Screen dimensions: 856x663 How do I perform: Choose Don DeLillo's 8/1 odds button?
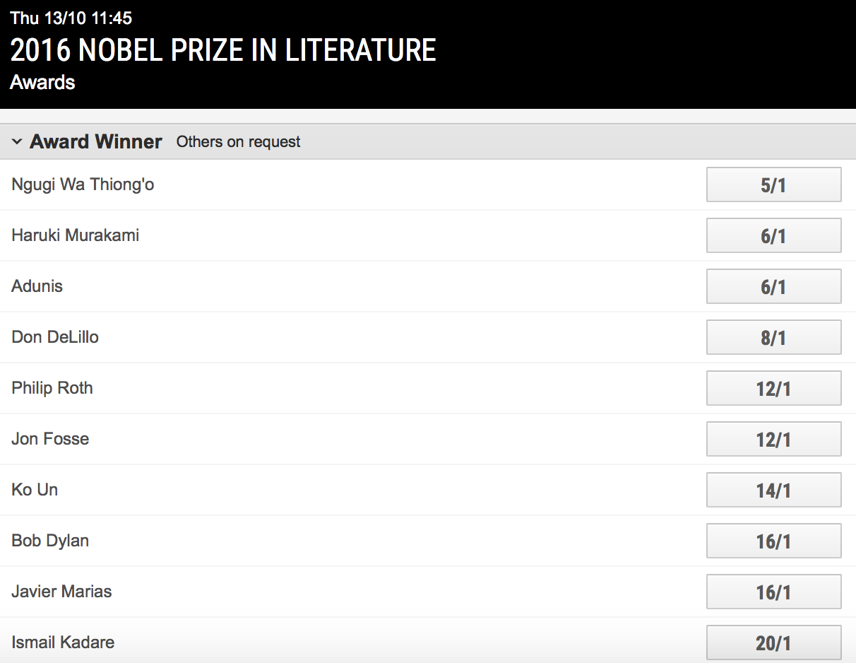(773, 338)
